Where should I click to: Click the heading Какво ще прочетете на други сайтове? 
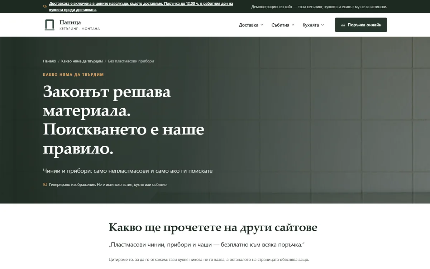213,227
